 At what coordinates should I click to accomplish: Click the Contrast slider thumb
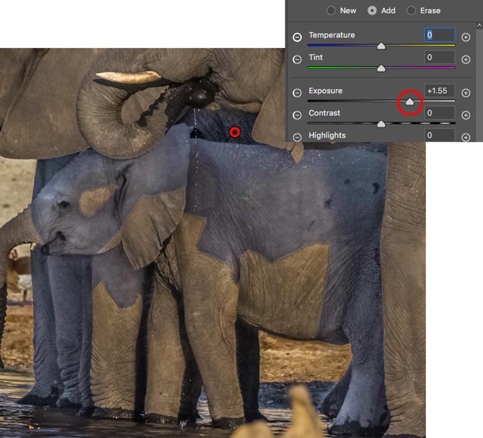point(381,123)
